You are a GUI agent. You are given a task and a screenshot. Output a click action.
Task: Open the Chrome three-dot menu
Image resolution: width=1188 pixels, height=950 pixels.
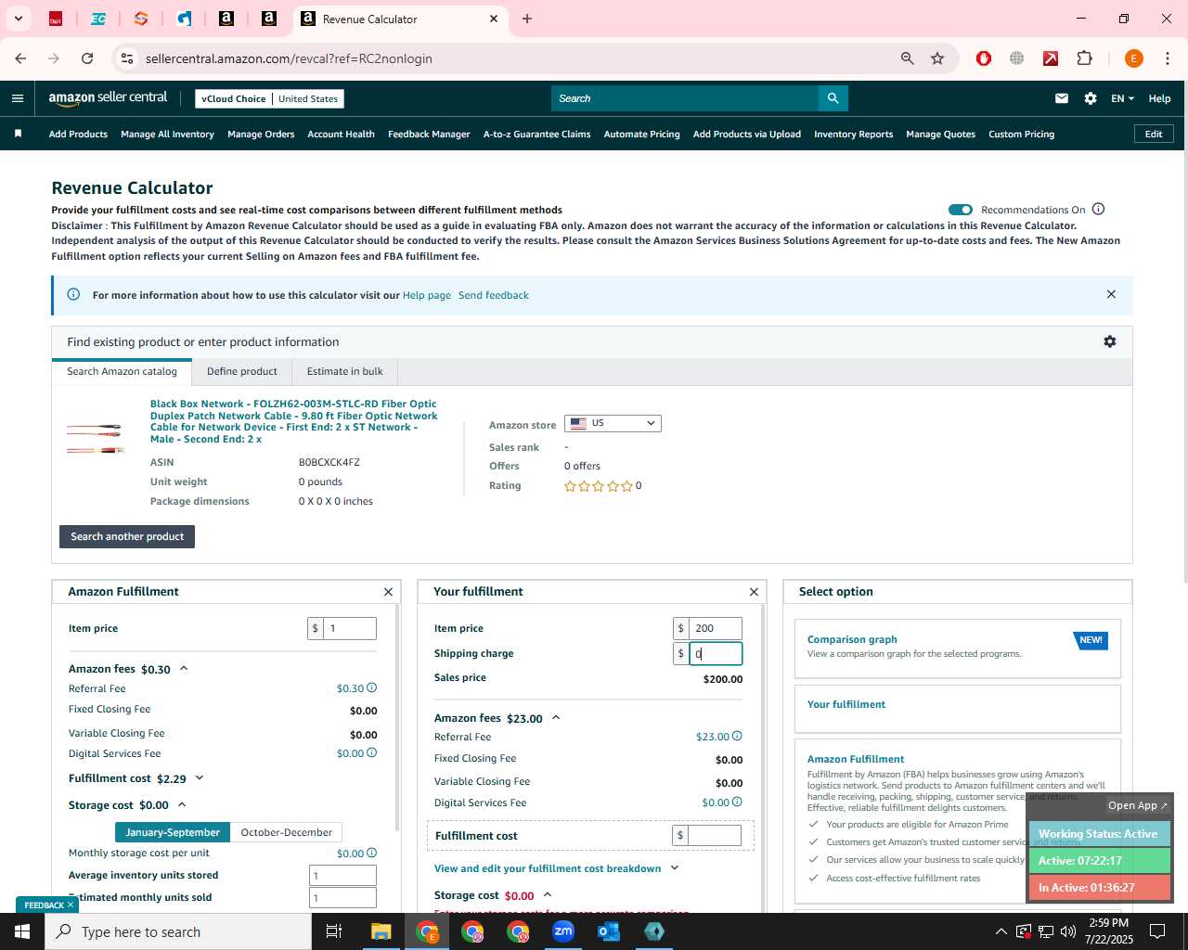pyautogui.click(x=1167, y=58)
